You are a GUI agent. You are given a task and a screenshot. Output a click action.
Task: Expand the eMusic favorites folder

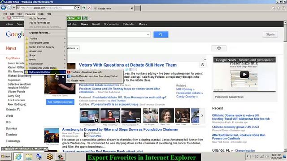pos(45,59)
